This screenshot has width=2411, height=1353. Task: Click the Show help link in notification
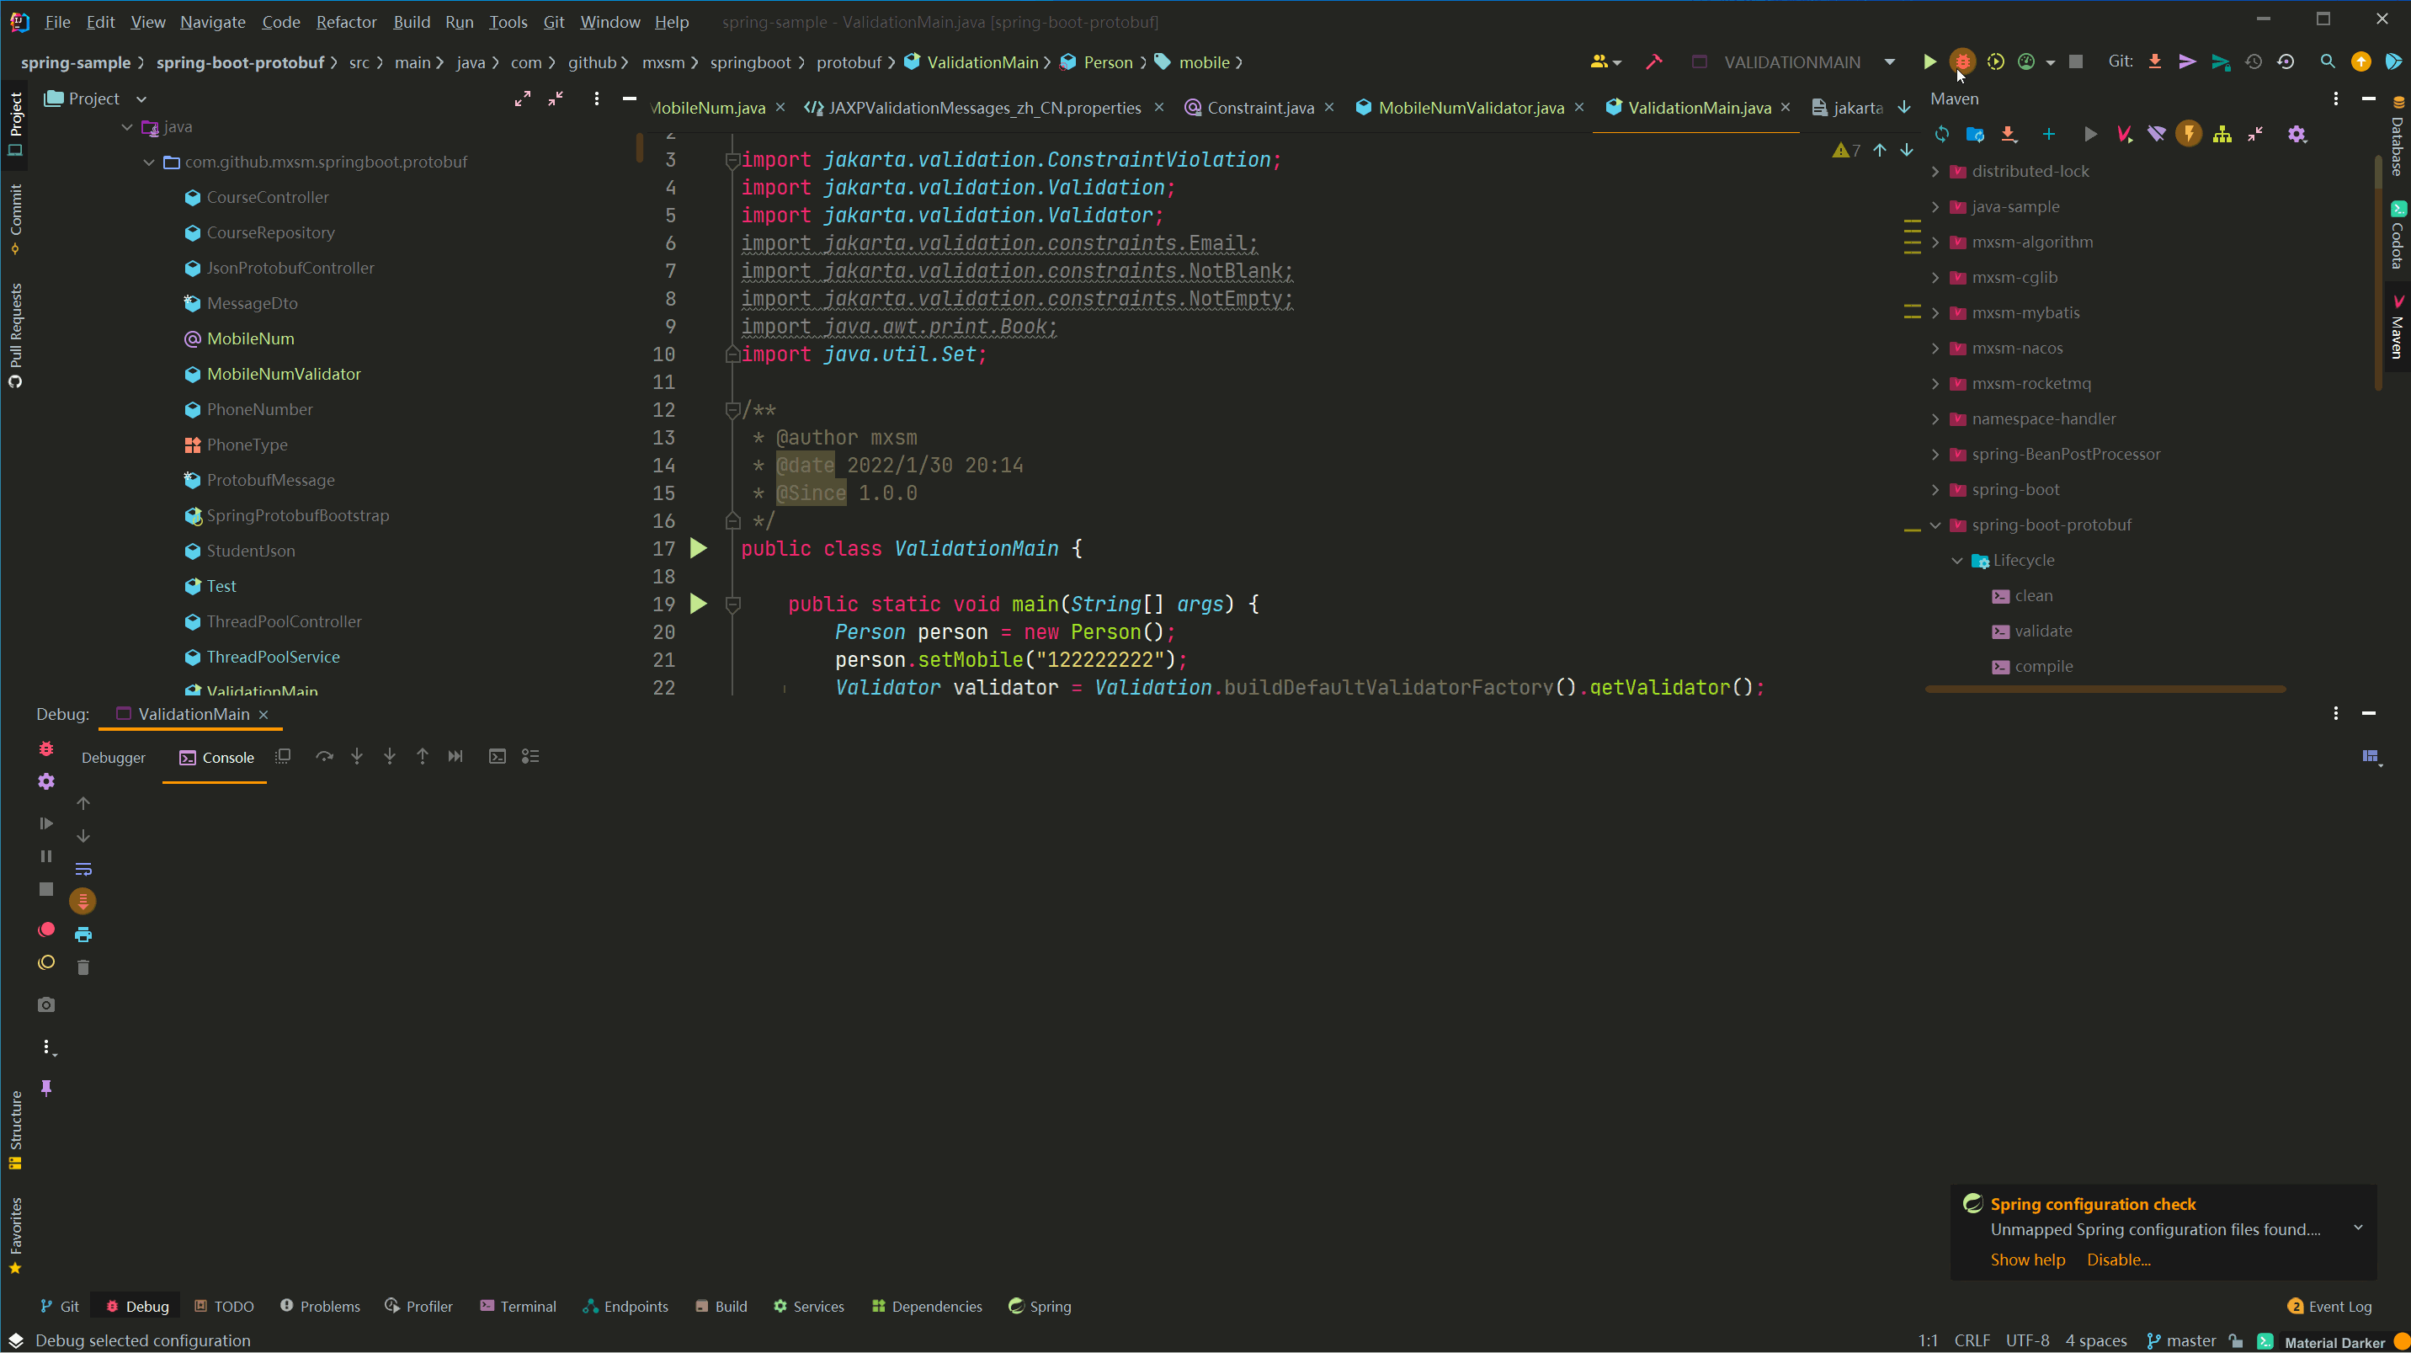2027,1260
